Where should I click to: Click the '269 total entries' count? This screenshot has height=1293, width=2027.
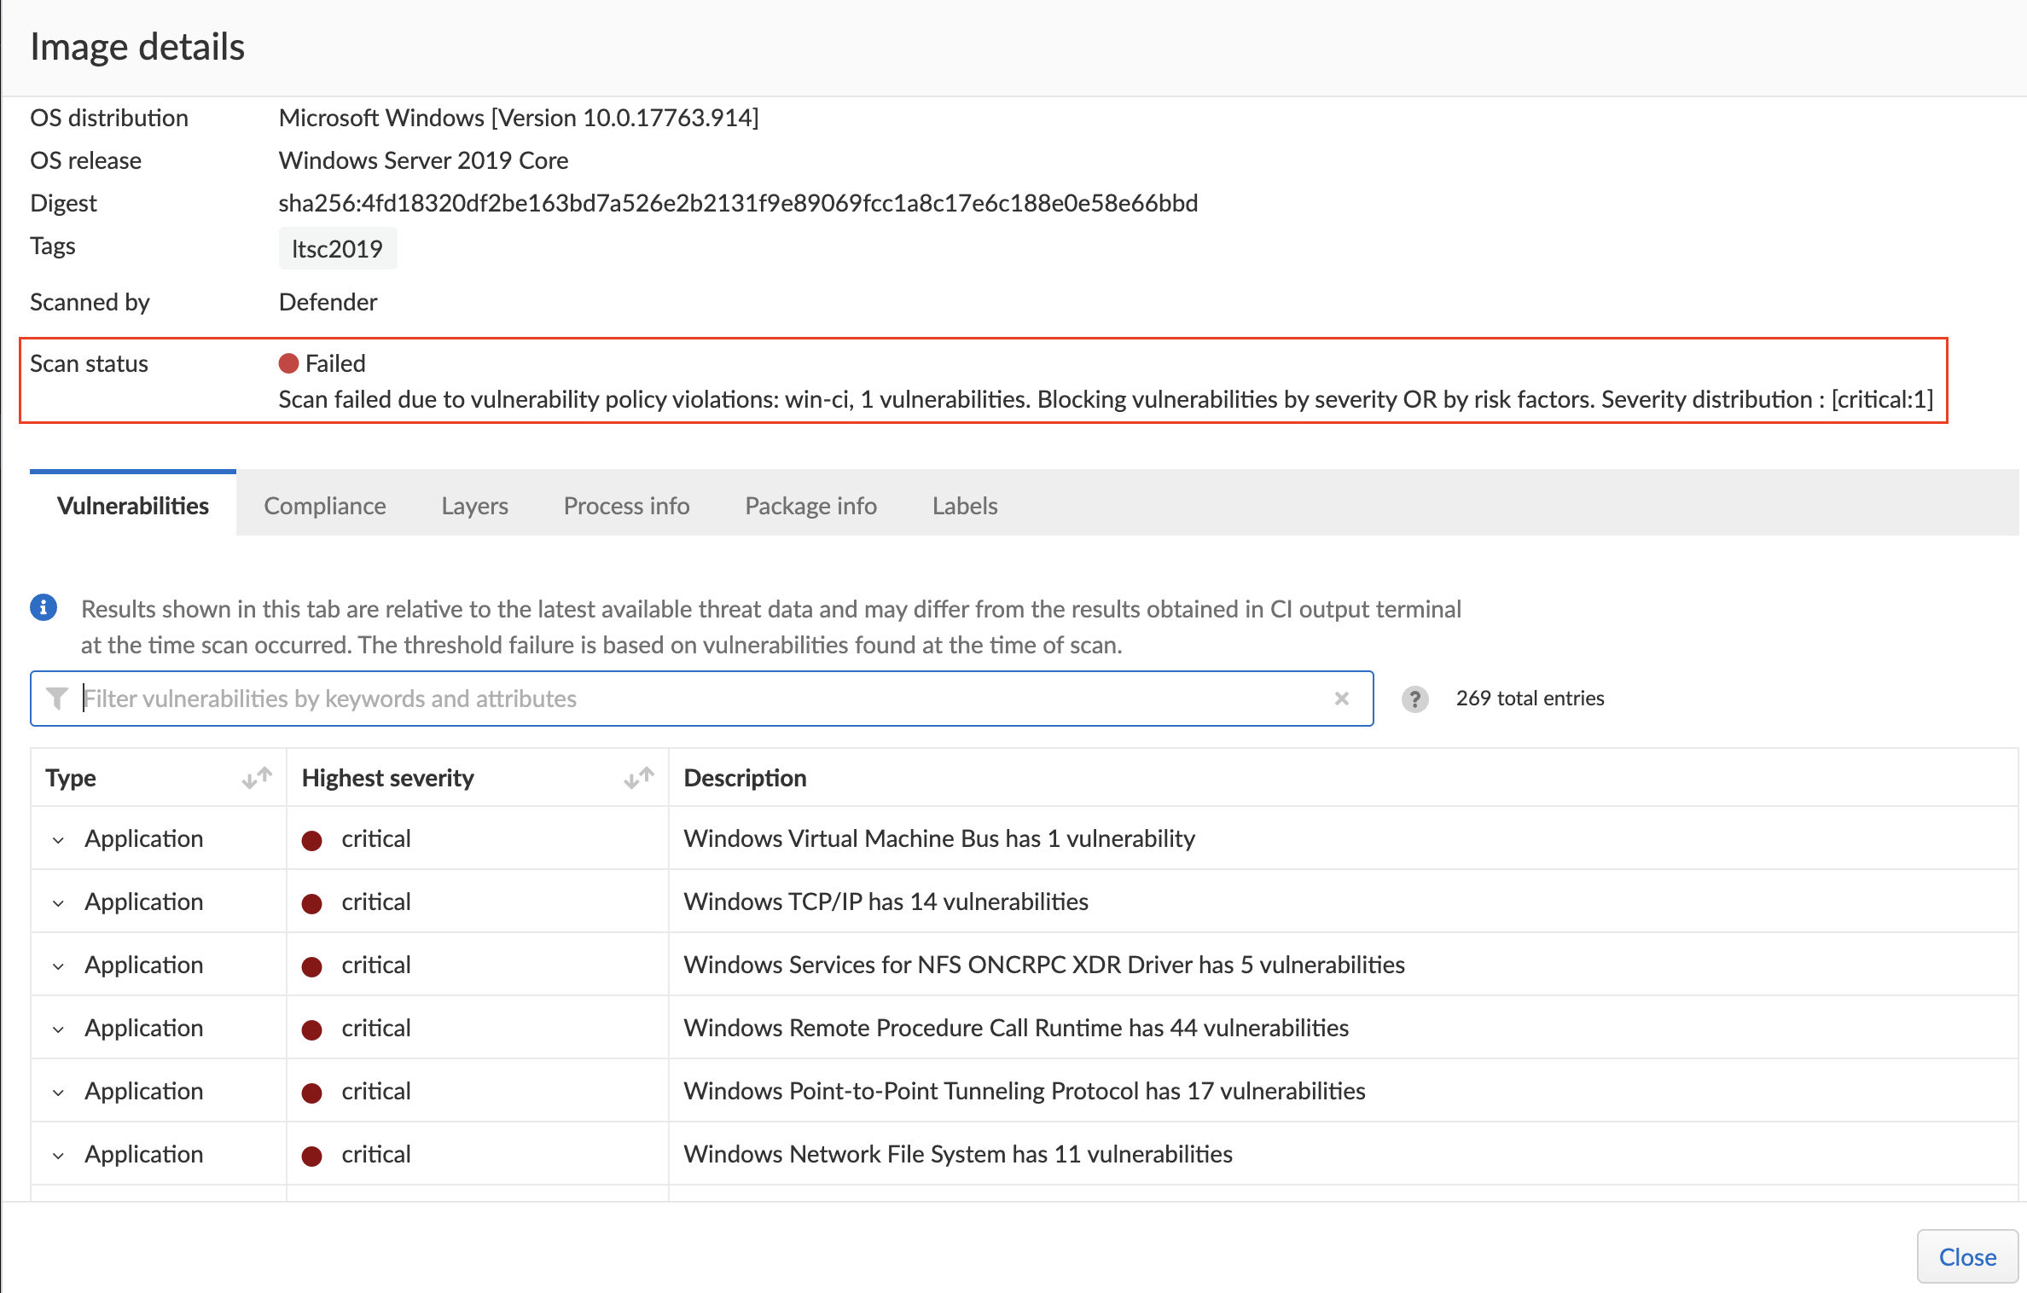(x=1530, y=699)
